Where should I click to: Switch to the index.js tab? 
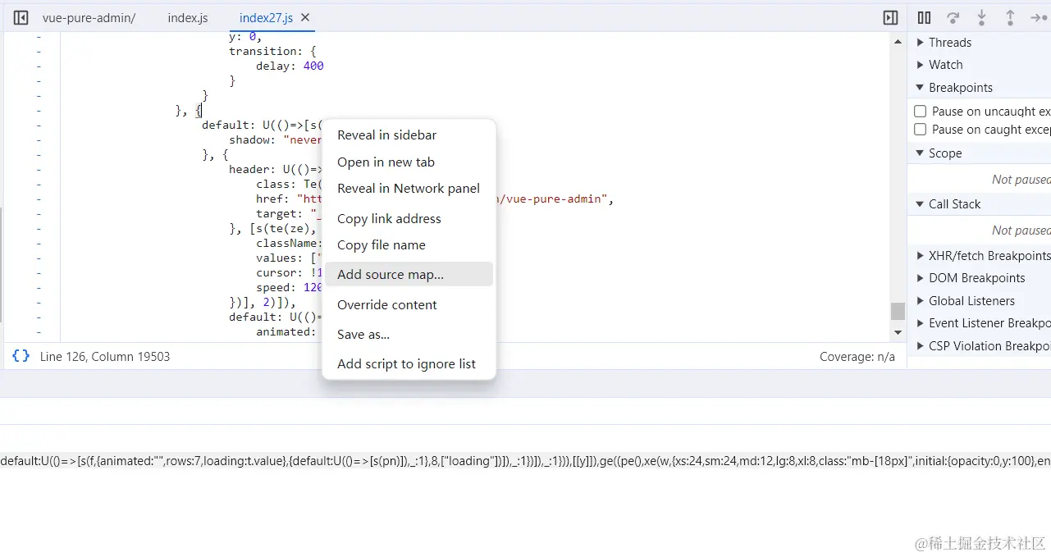(188, 17)
